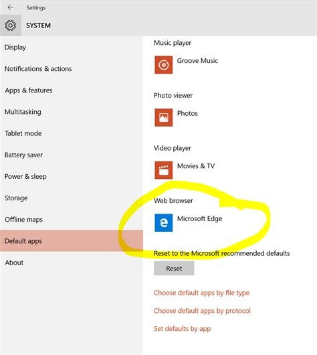Open Battery saver section

tap(72, 155)
